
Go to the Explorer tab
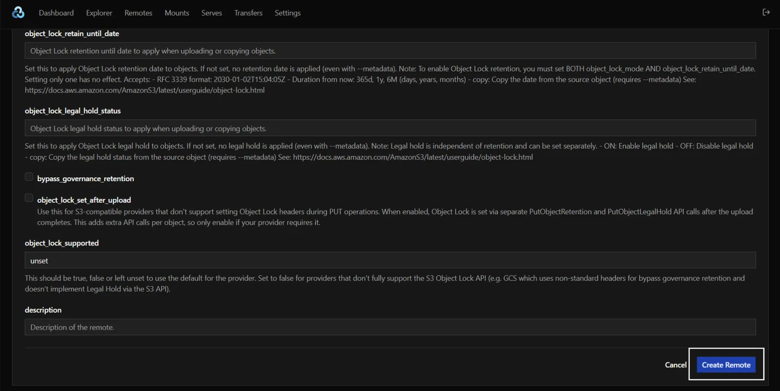pos(99,13)
